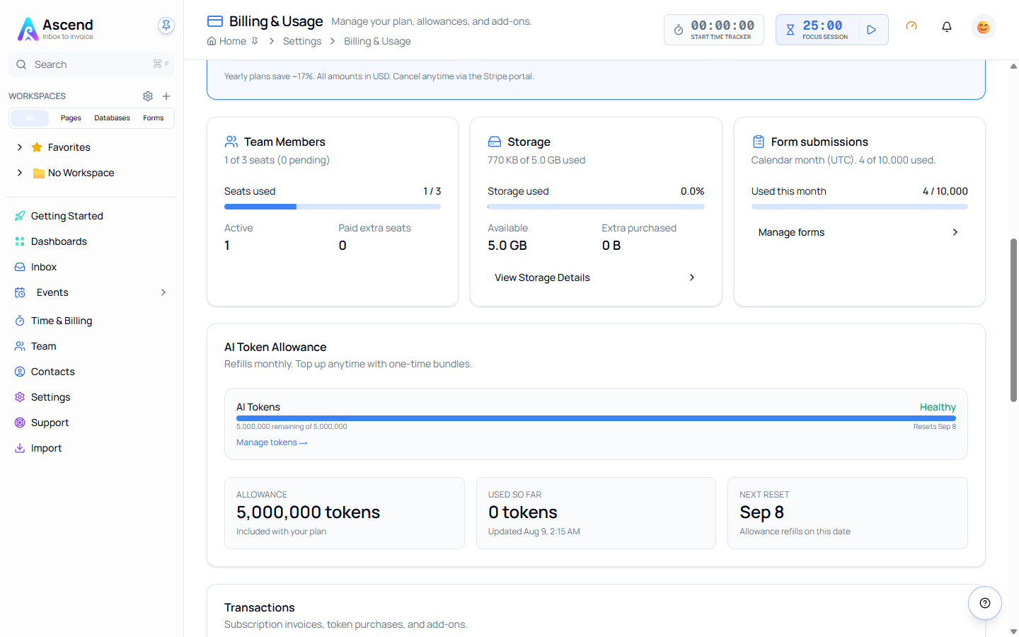Open Manage forms chevron
This screenshot has width=1019, height=637.
click(955, 232)
